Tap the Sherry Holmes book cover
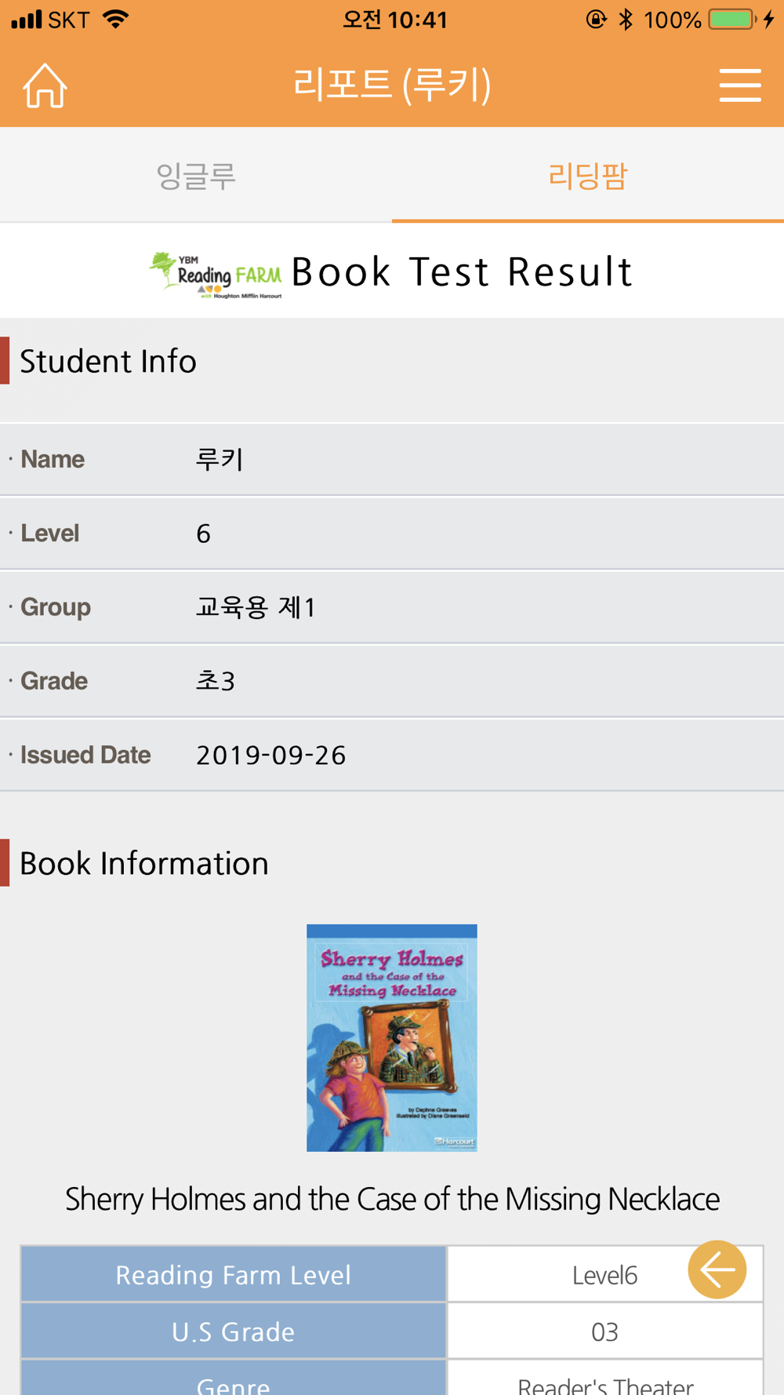The image size is (784, 1395). click(392, 1037)
